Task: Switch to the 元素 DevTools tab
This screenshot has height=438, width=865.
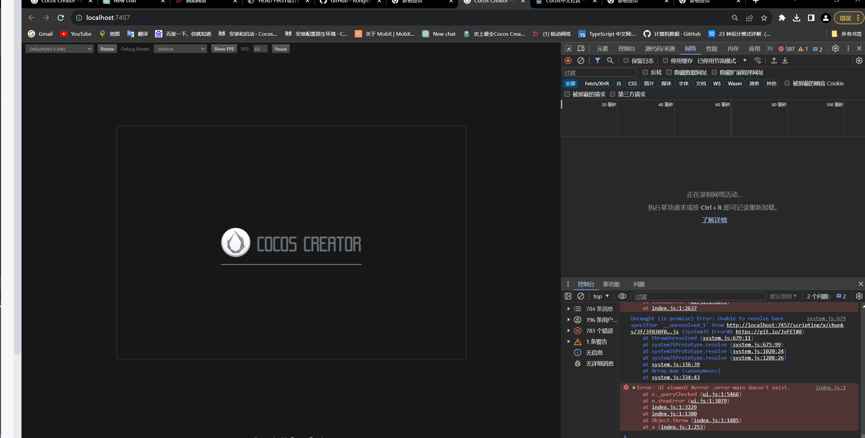Action: point(602,49)
